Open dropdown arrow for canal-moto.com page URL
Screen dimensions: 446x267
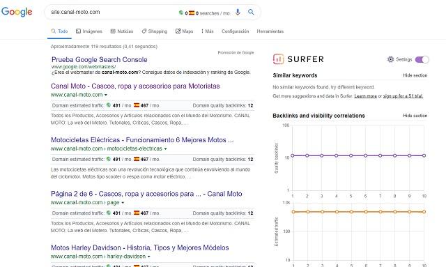click(x=123, y=203)
